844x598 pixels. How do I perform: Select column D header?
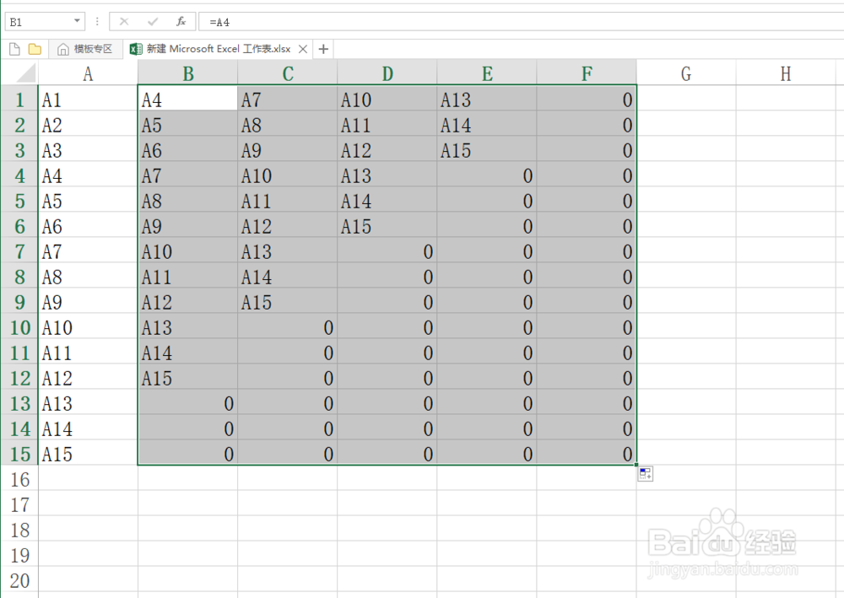[387, 73]
